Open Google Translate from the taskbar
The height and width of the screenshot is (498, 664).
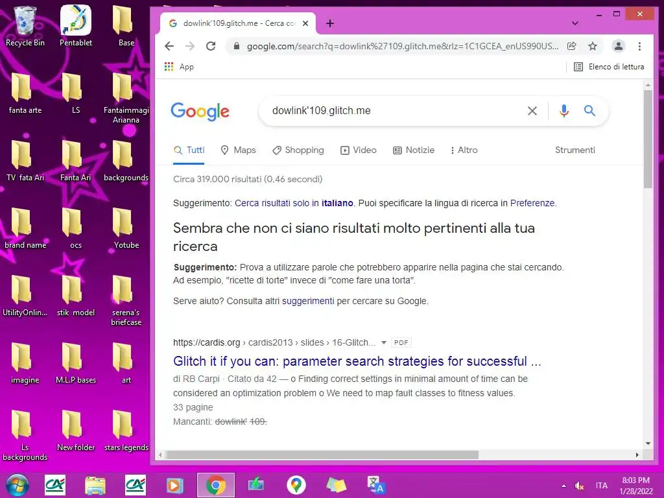coord(375,485)
